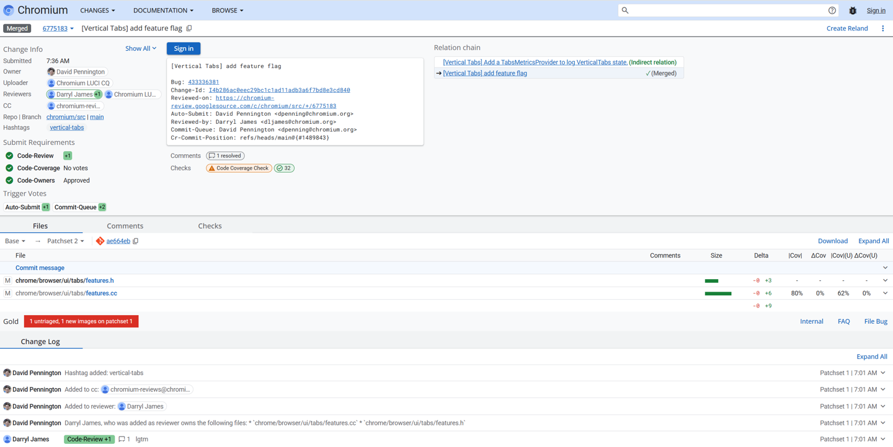Screen dimensions: 893x447
Task: Open the three-dot more actions menu
Action: click(883, 28)
